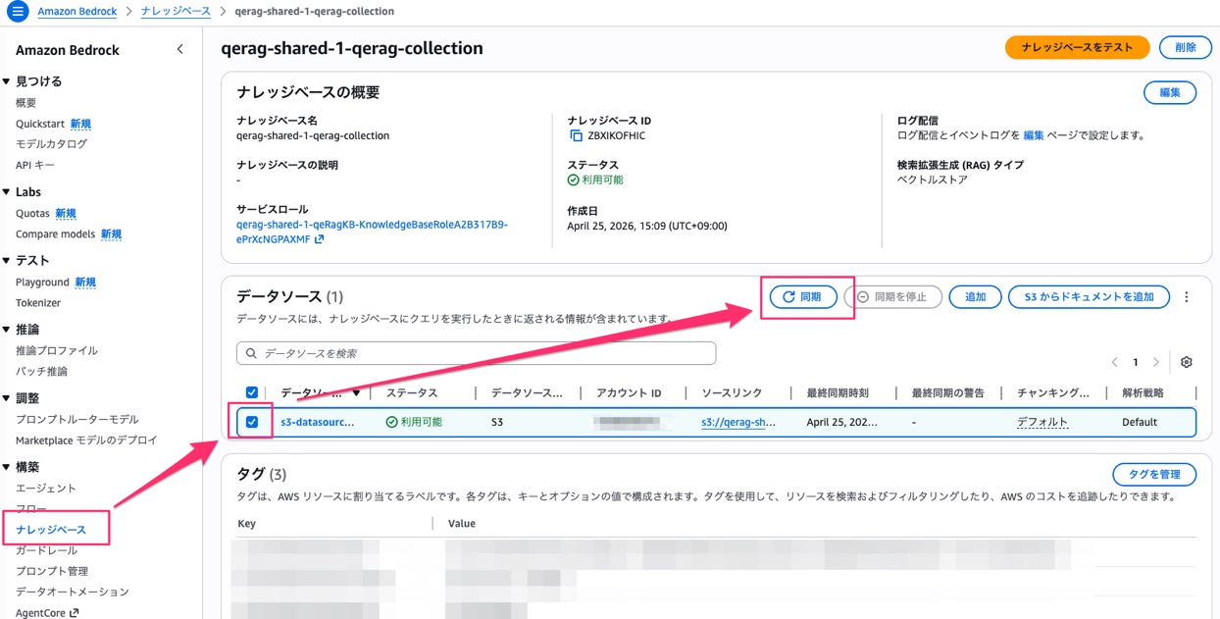
Task: Go to next data source page
Action: [x=1156, y=362]
